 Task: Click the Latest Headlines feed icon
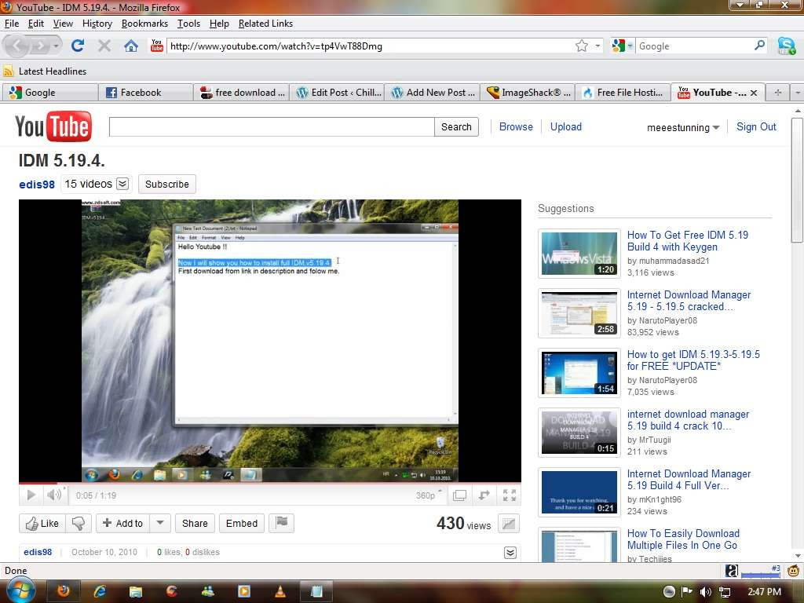coord(8,71)
